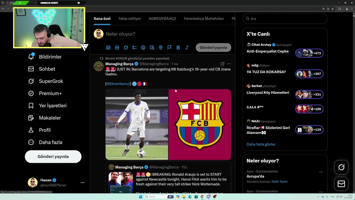
Task: Click the Grok enhance icon in composer toolbar
Action: tap(126, 47)
